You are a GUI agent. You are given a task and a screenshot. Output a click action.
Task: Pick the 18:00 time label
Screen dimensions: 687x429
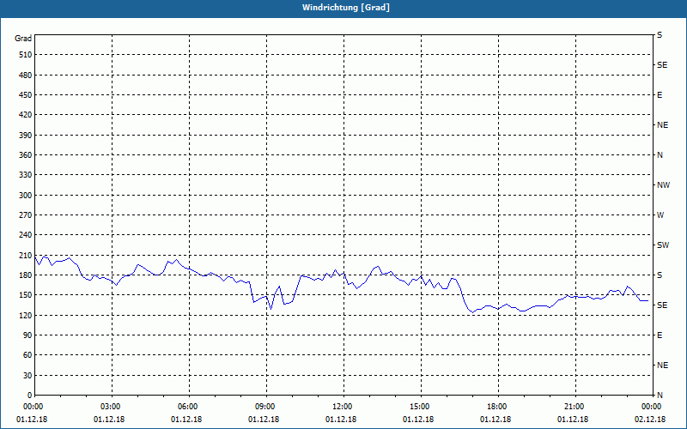pos(497,407)
